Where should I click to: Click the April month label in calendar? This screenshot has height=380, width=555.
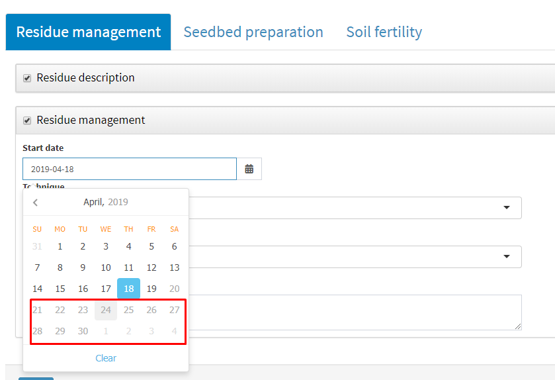click(x=94, y=202)
